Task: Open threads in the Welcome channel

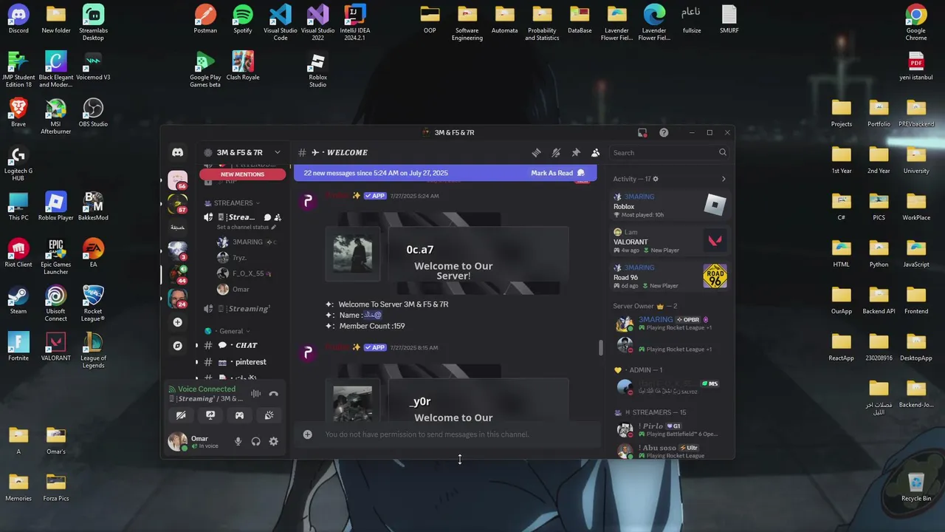Action: tap(536, 152)
